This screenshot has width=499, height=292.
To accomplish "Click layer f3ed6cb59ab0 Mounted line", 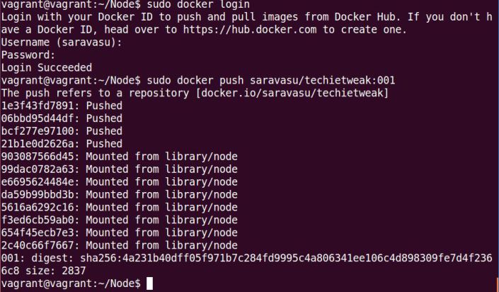I will [x=120, y=220].
